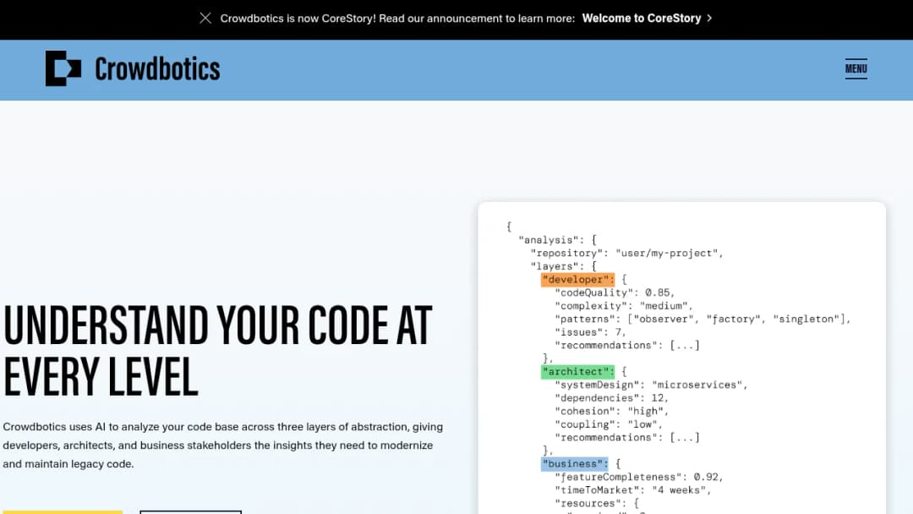Open the MENU button
This screenshot has width=913, height=514.
point(856,68)
